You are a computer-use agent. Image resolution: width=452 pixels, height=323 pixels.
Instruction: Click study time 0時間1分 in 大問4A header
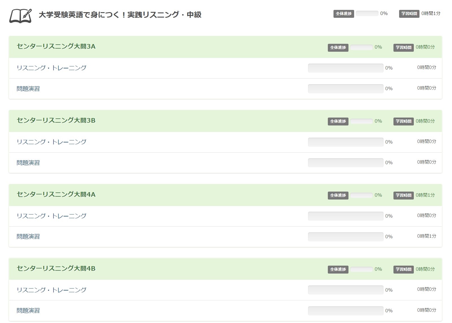point(425,195)
